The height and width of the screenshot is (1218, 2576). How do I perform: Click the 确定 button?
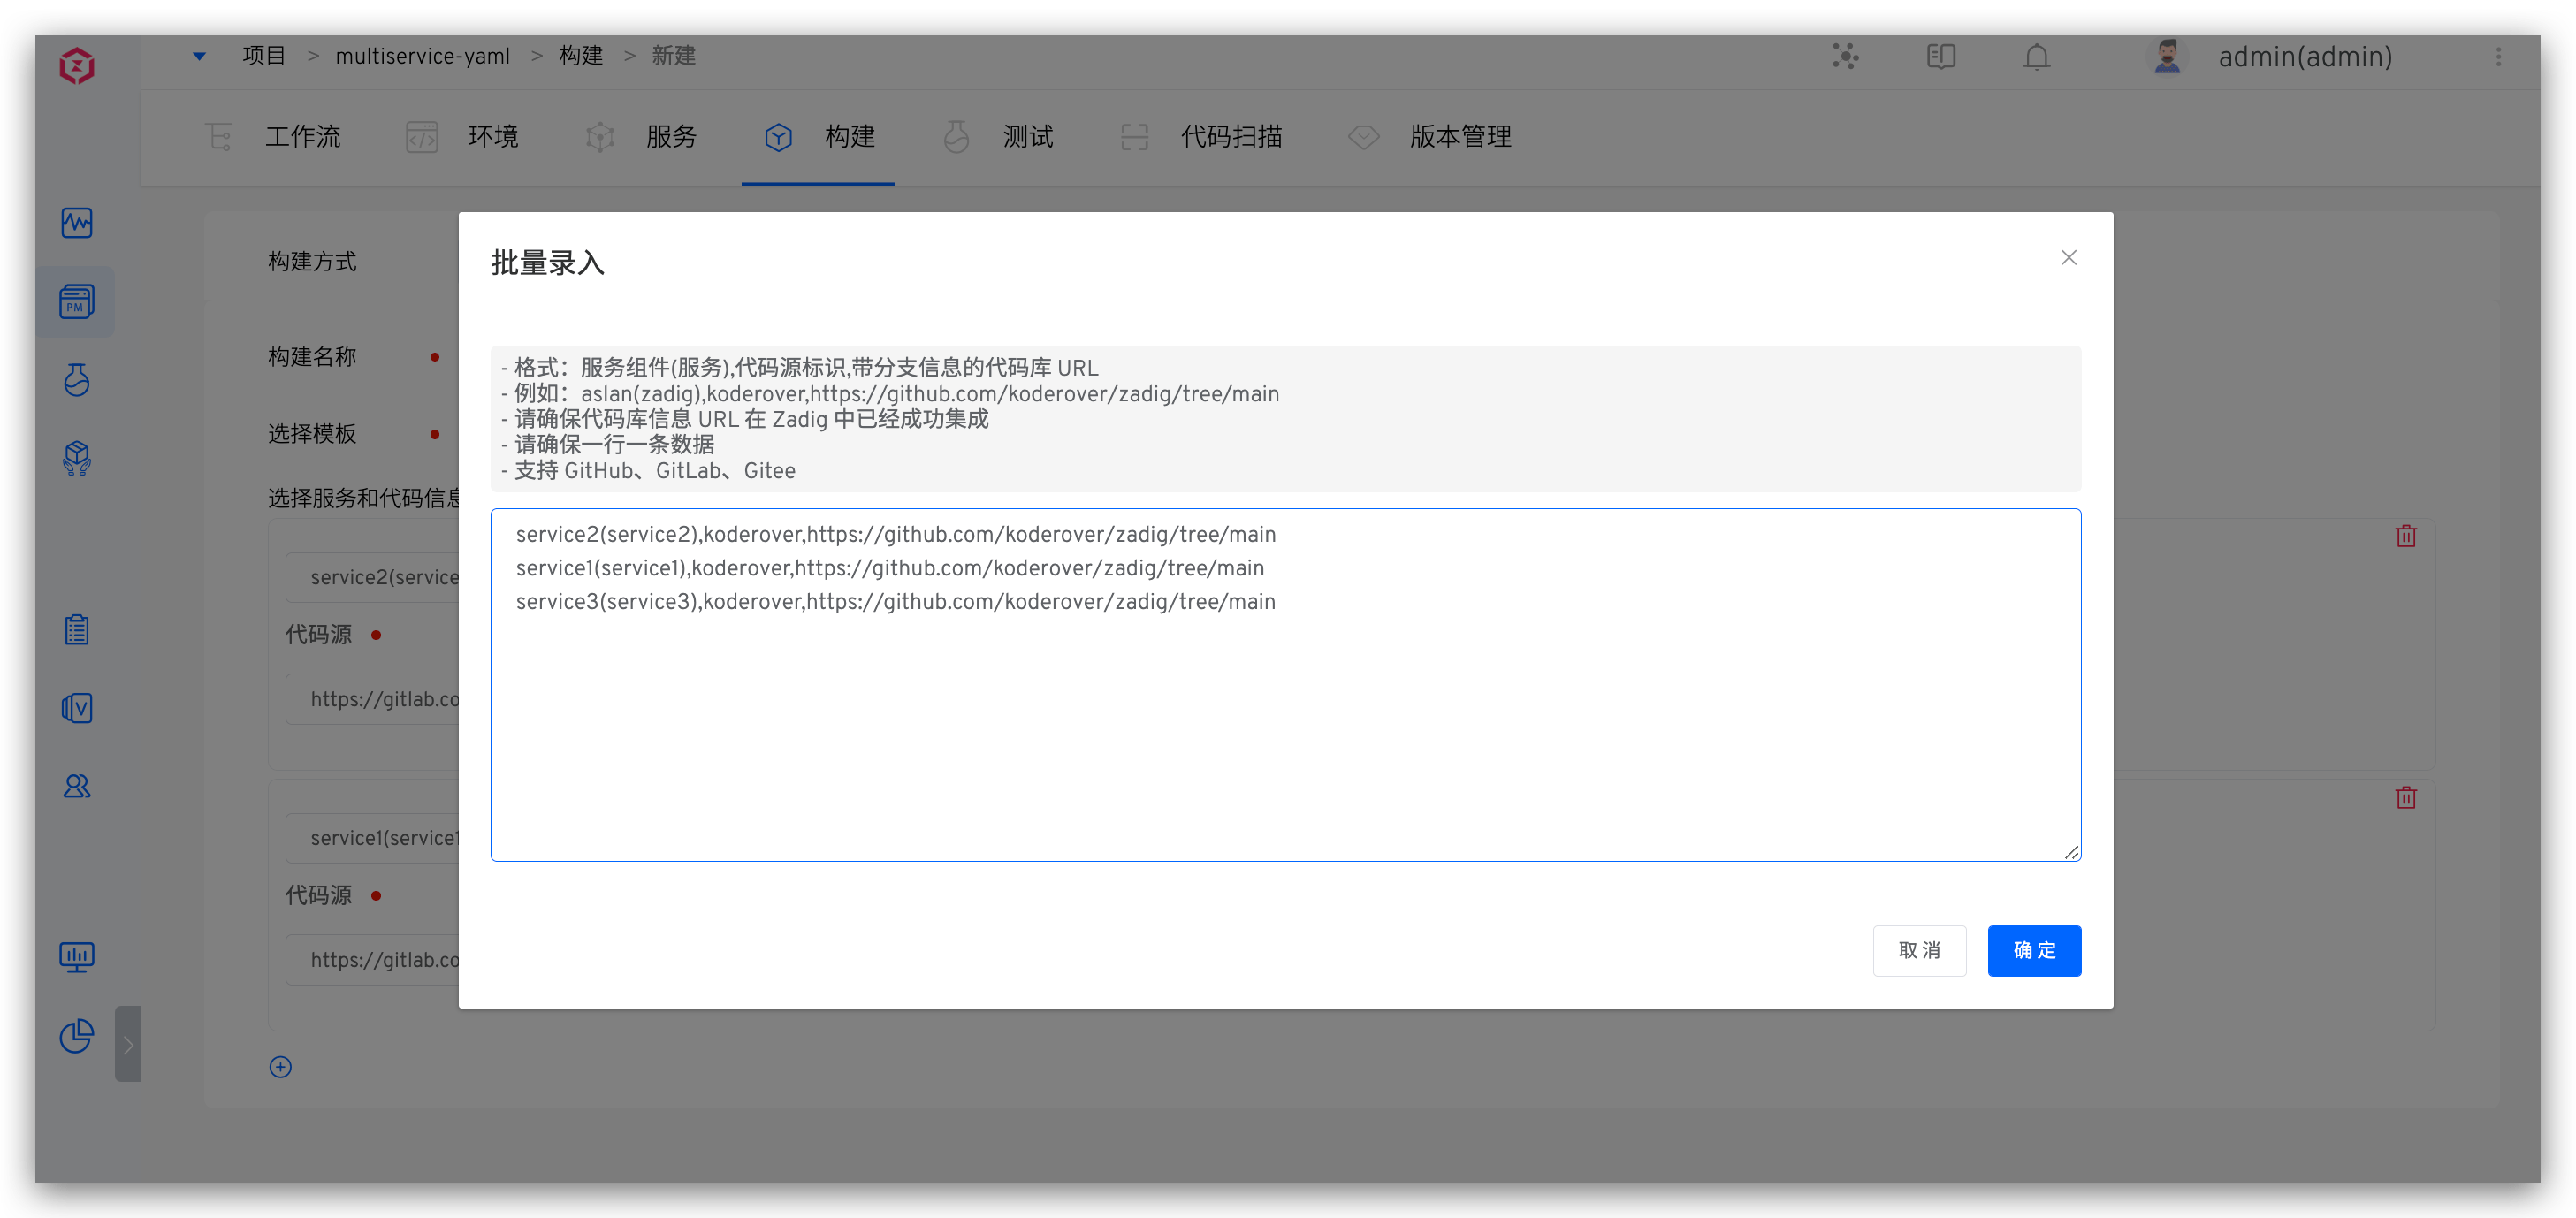2033,950
